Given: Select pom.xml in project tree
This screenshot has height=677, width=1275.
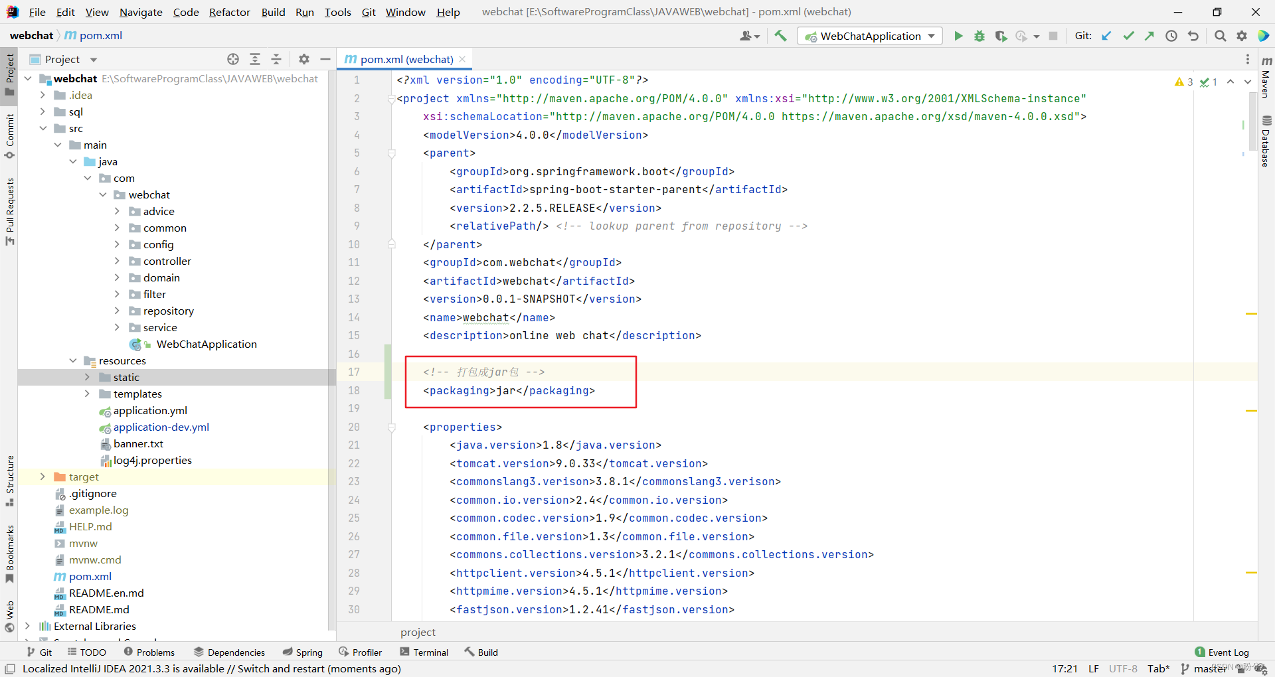Looking at the screenshot, I should coord(90,576).
